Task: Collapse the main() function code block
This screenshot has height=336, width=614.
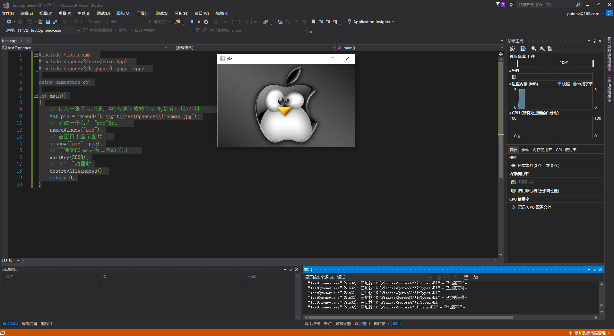Action: 36,96
